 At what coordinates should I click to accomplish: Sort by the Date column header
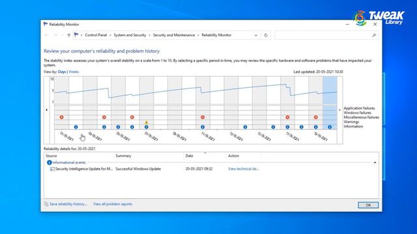coord(189,156)
